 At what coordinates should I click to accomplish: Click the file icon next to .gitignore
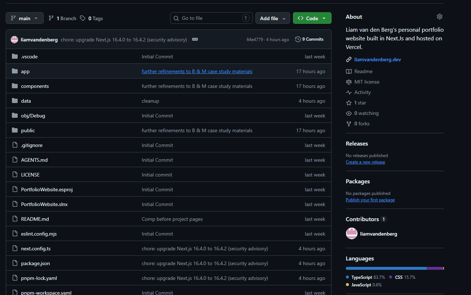tap(15, 145)
